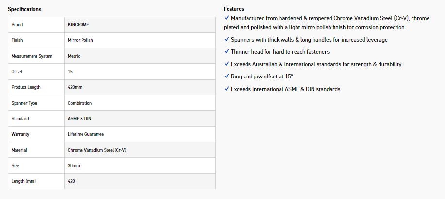The height and width of the screenshot is (199, 445).
Task: Click the checkmark beside Thinner head feature
Action: coord(227,51)
